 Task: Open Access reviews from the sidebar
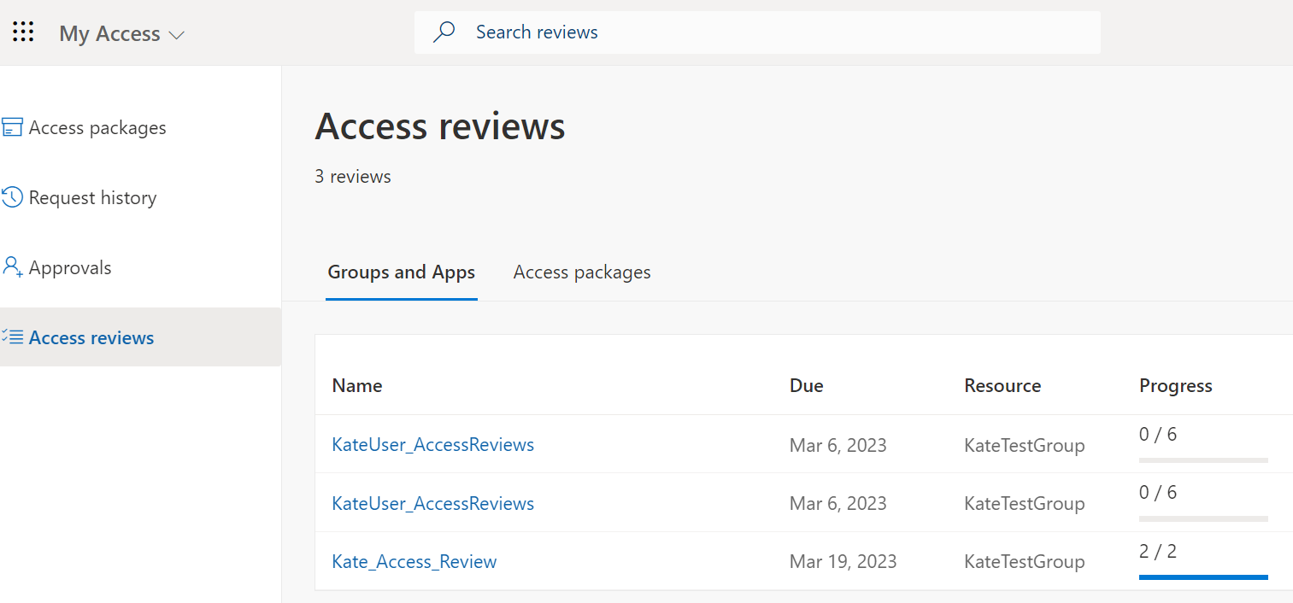coord(91,337)
